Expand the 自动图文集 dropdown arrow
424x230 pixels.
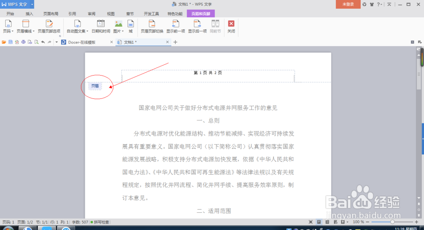click(87, 31)
